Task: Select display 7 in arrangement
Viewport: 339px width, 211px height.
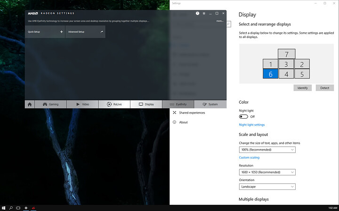Action: point(286,54)
